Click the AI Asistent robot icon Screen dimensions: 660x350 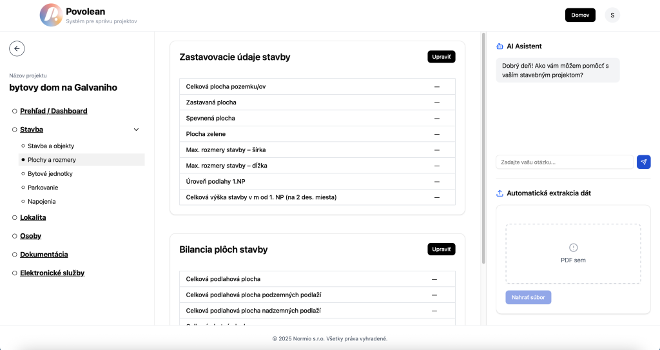pyautogui.click(x=500, y=46)
